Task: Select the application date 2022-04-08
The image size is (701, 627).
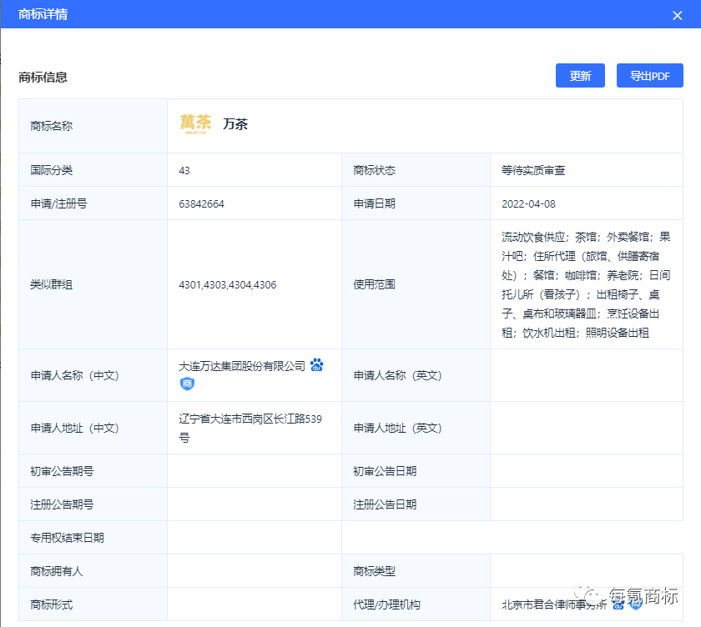Action: 528,204
